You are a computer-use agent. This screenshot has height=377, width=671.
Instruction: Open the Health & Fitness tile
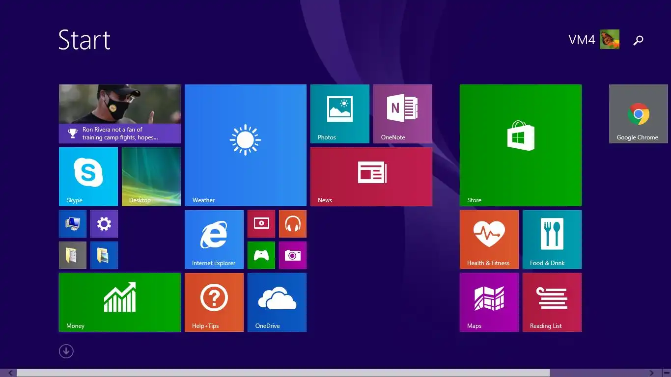[489, 240]
